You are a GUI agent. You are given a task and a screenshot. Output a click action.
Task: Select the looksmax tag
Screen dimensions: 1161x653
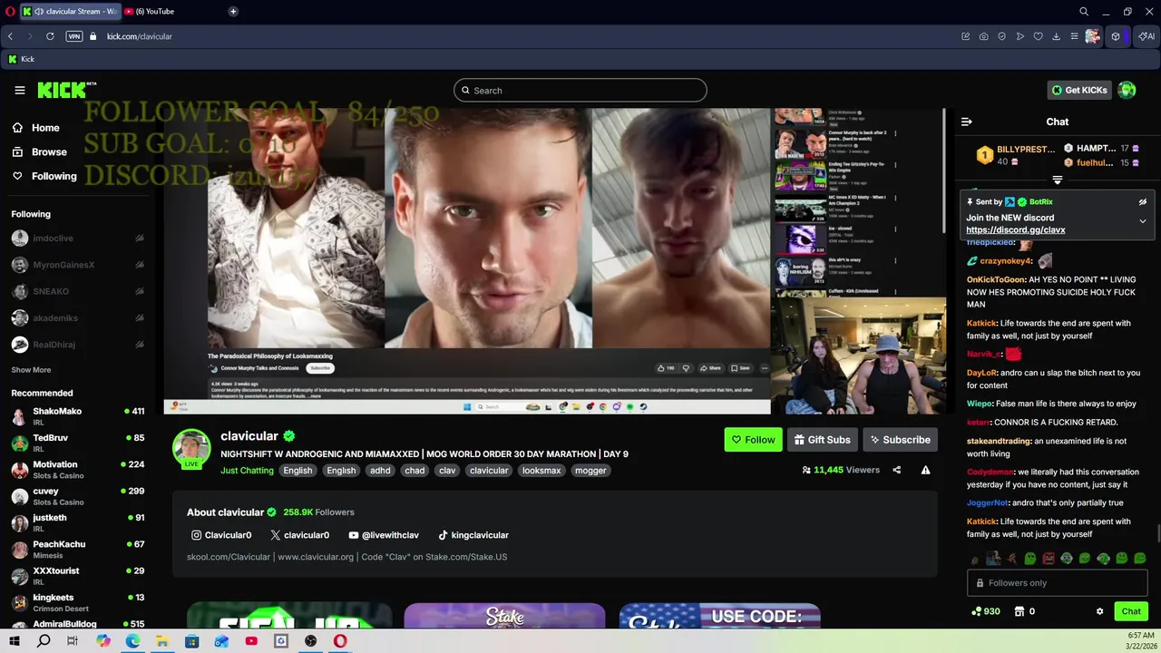(x=541, y=471)
